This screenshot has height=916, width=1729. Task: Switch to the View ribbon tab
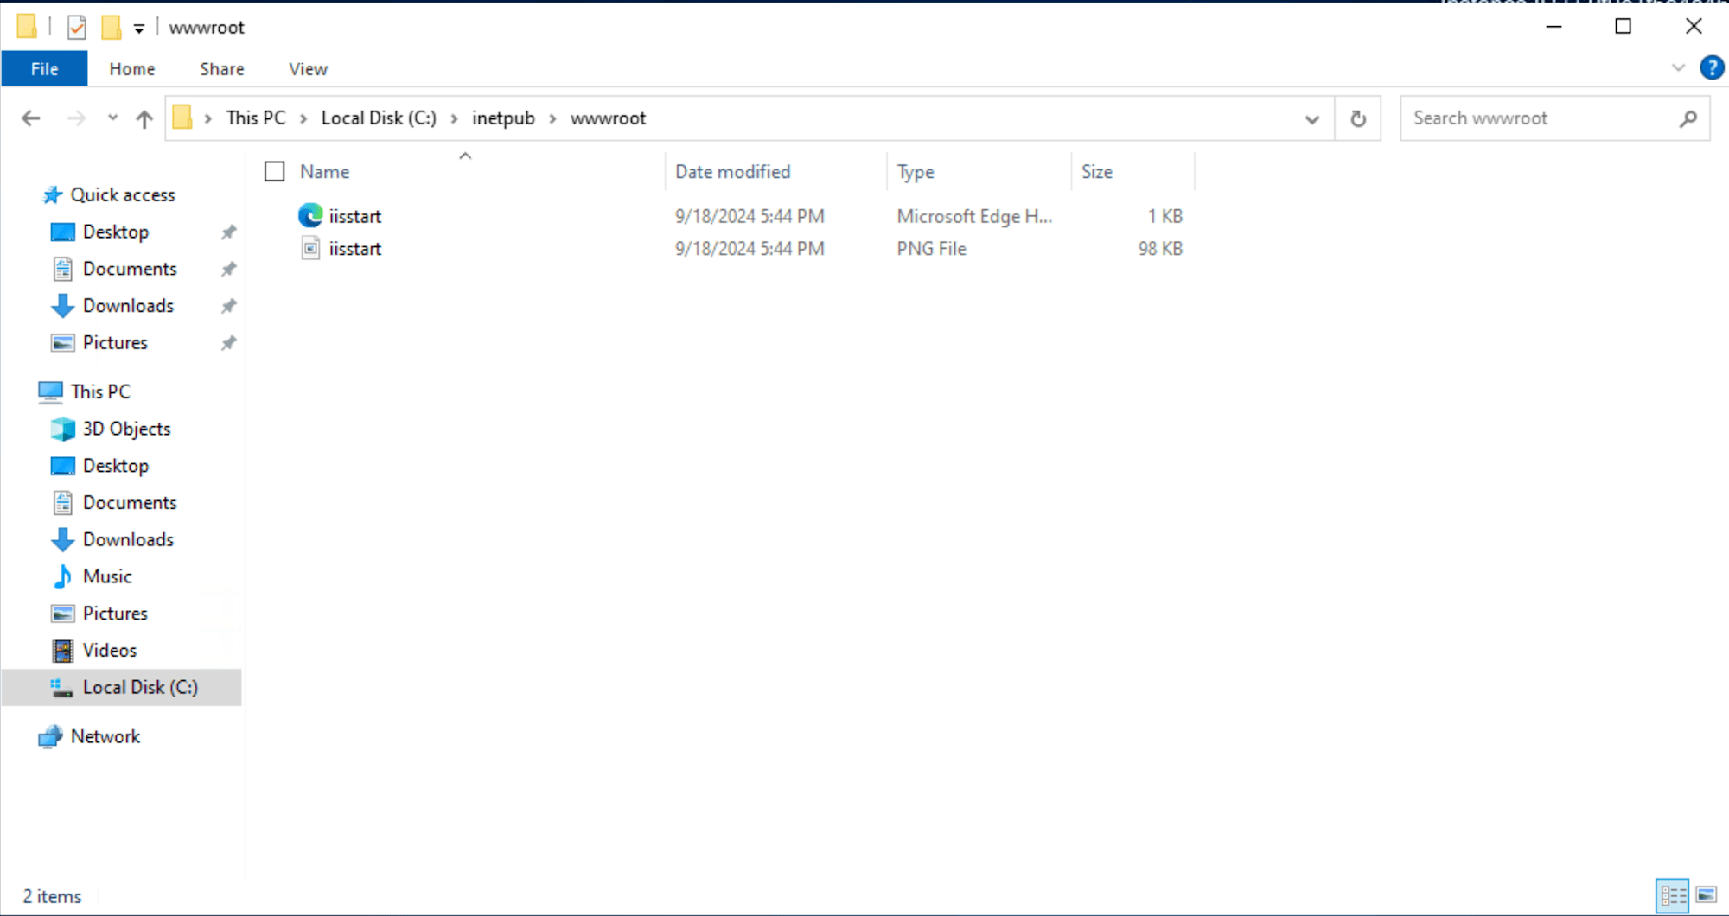pyautogui.click(x=308, y=69)
